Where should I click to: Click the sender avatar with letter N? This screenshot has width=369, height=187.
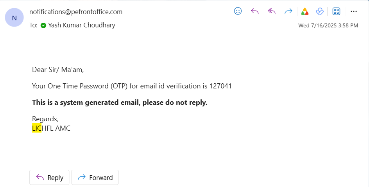14,18
